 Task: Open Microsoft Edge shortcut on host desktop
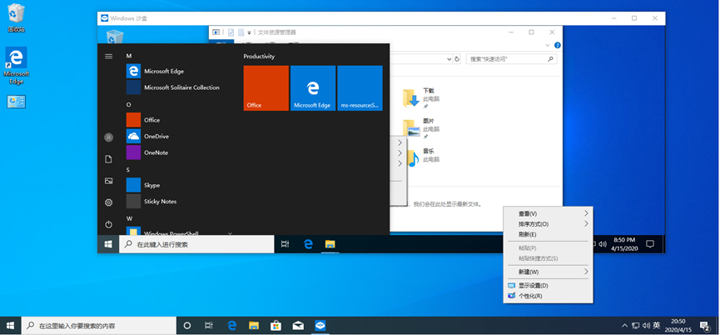click(16, 66)
